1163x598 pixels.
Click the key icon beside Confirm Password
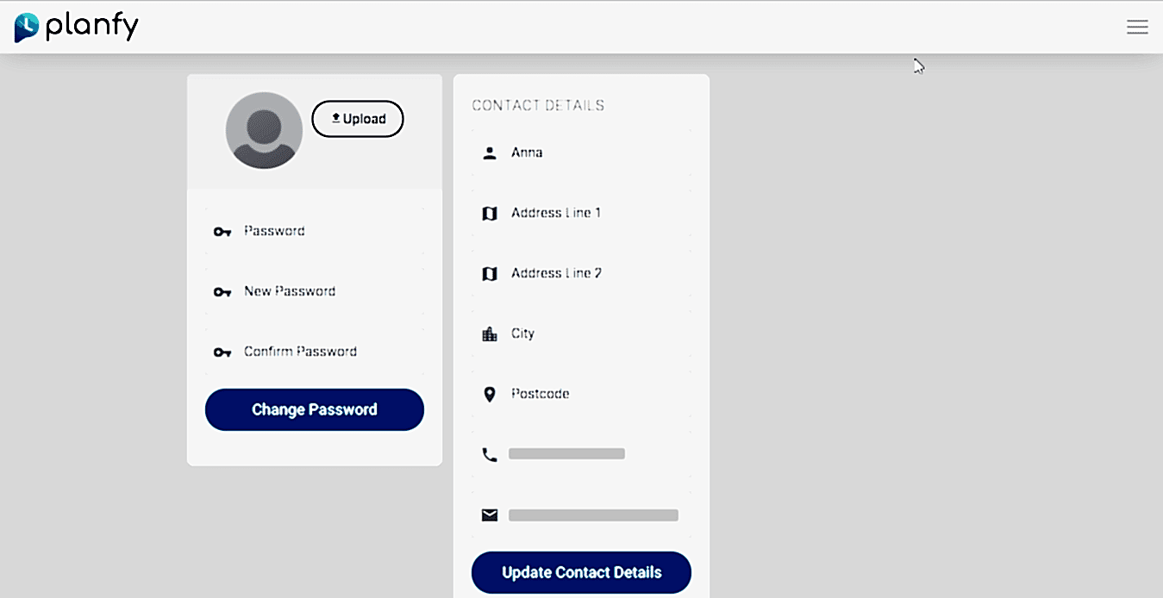222,352
